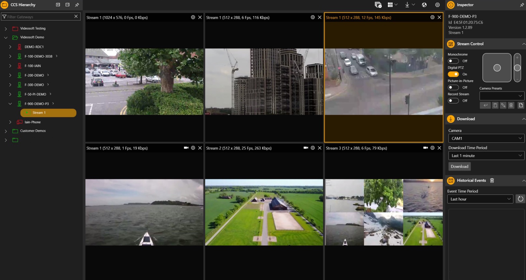Click the PTZ zoom slider handle
This screenshot has width=526, height=280.
click(x=517, y=68)
